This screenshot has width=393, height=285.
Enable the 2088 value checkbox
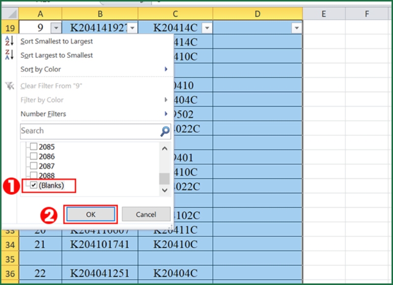[x=33, y=175]
